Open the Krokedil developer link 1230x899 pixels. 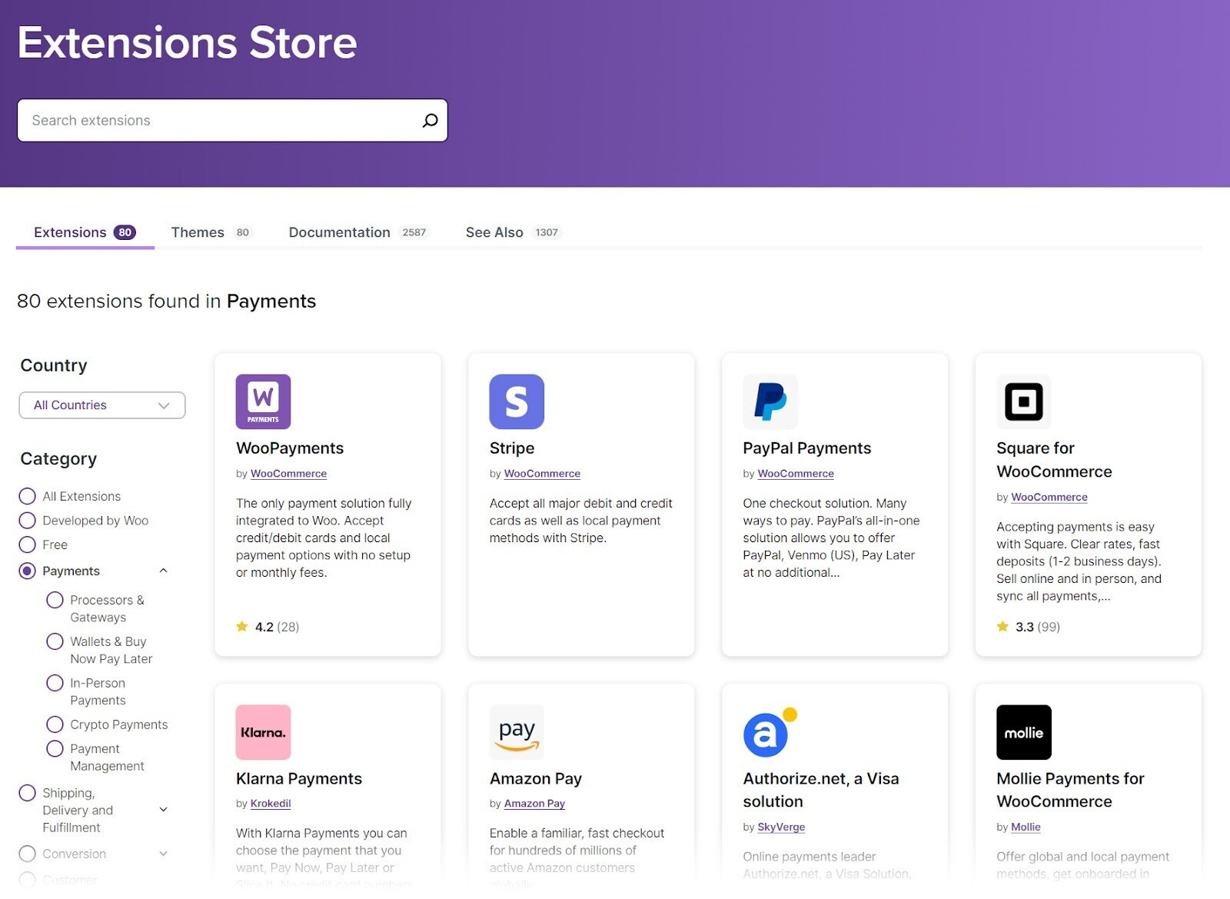coord(271,803)
